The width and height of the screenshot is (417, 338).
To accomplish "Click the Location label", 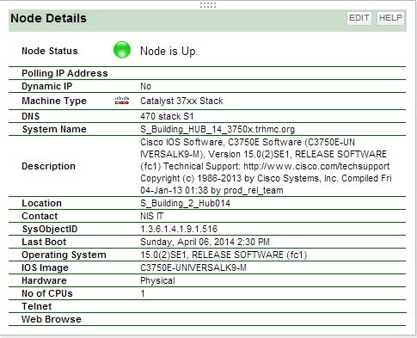I will (42, 203).
